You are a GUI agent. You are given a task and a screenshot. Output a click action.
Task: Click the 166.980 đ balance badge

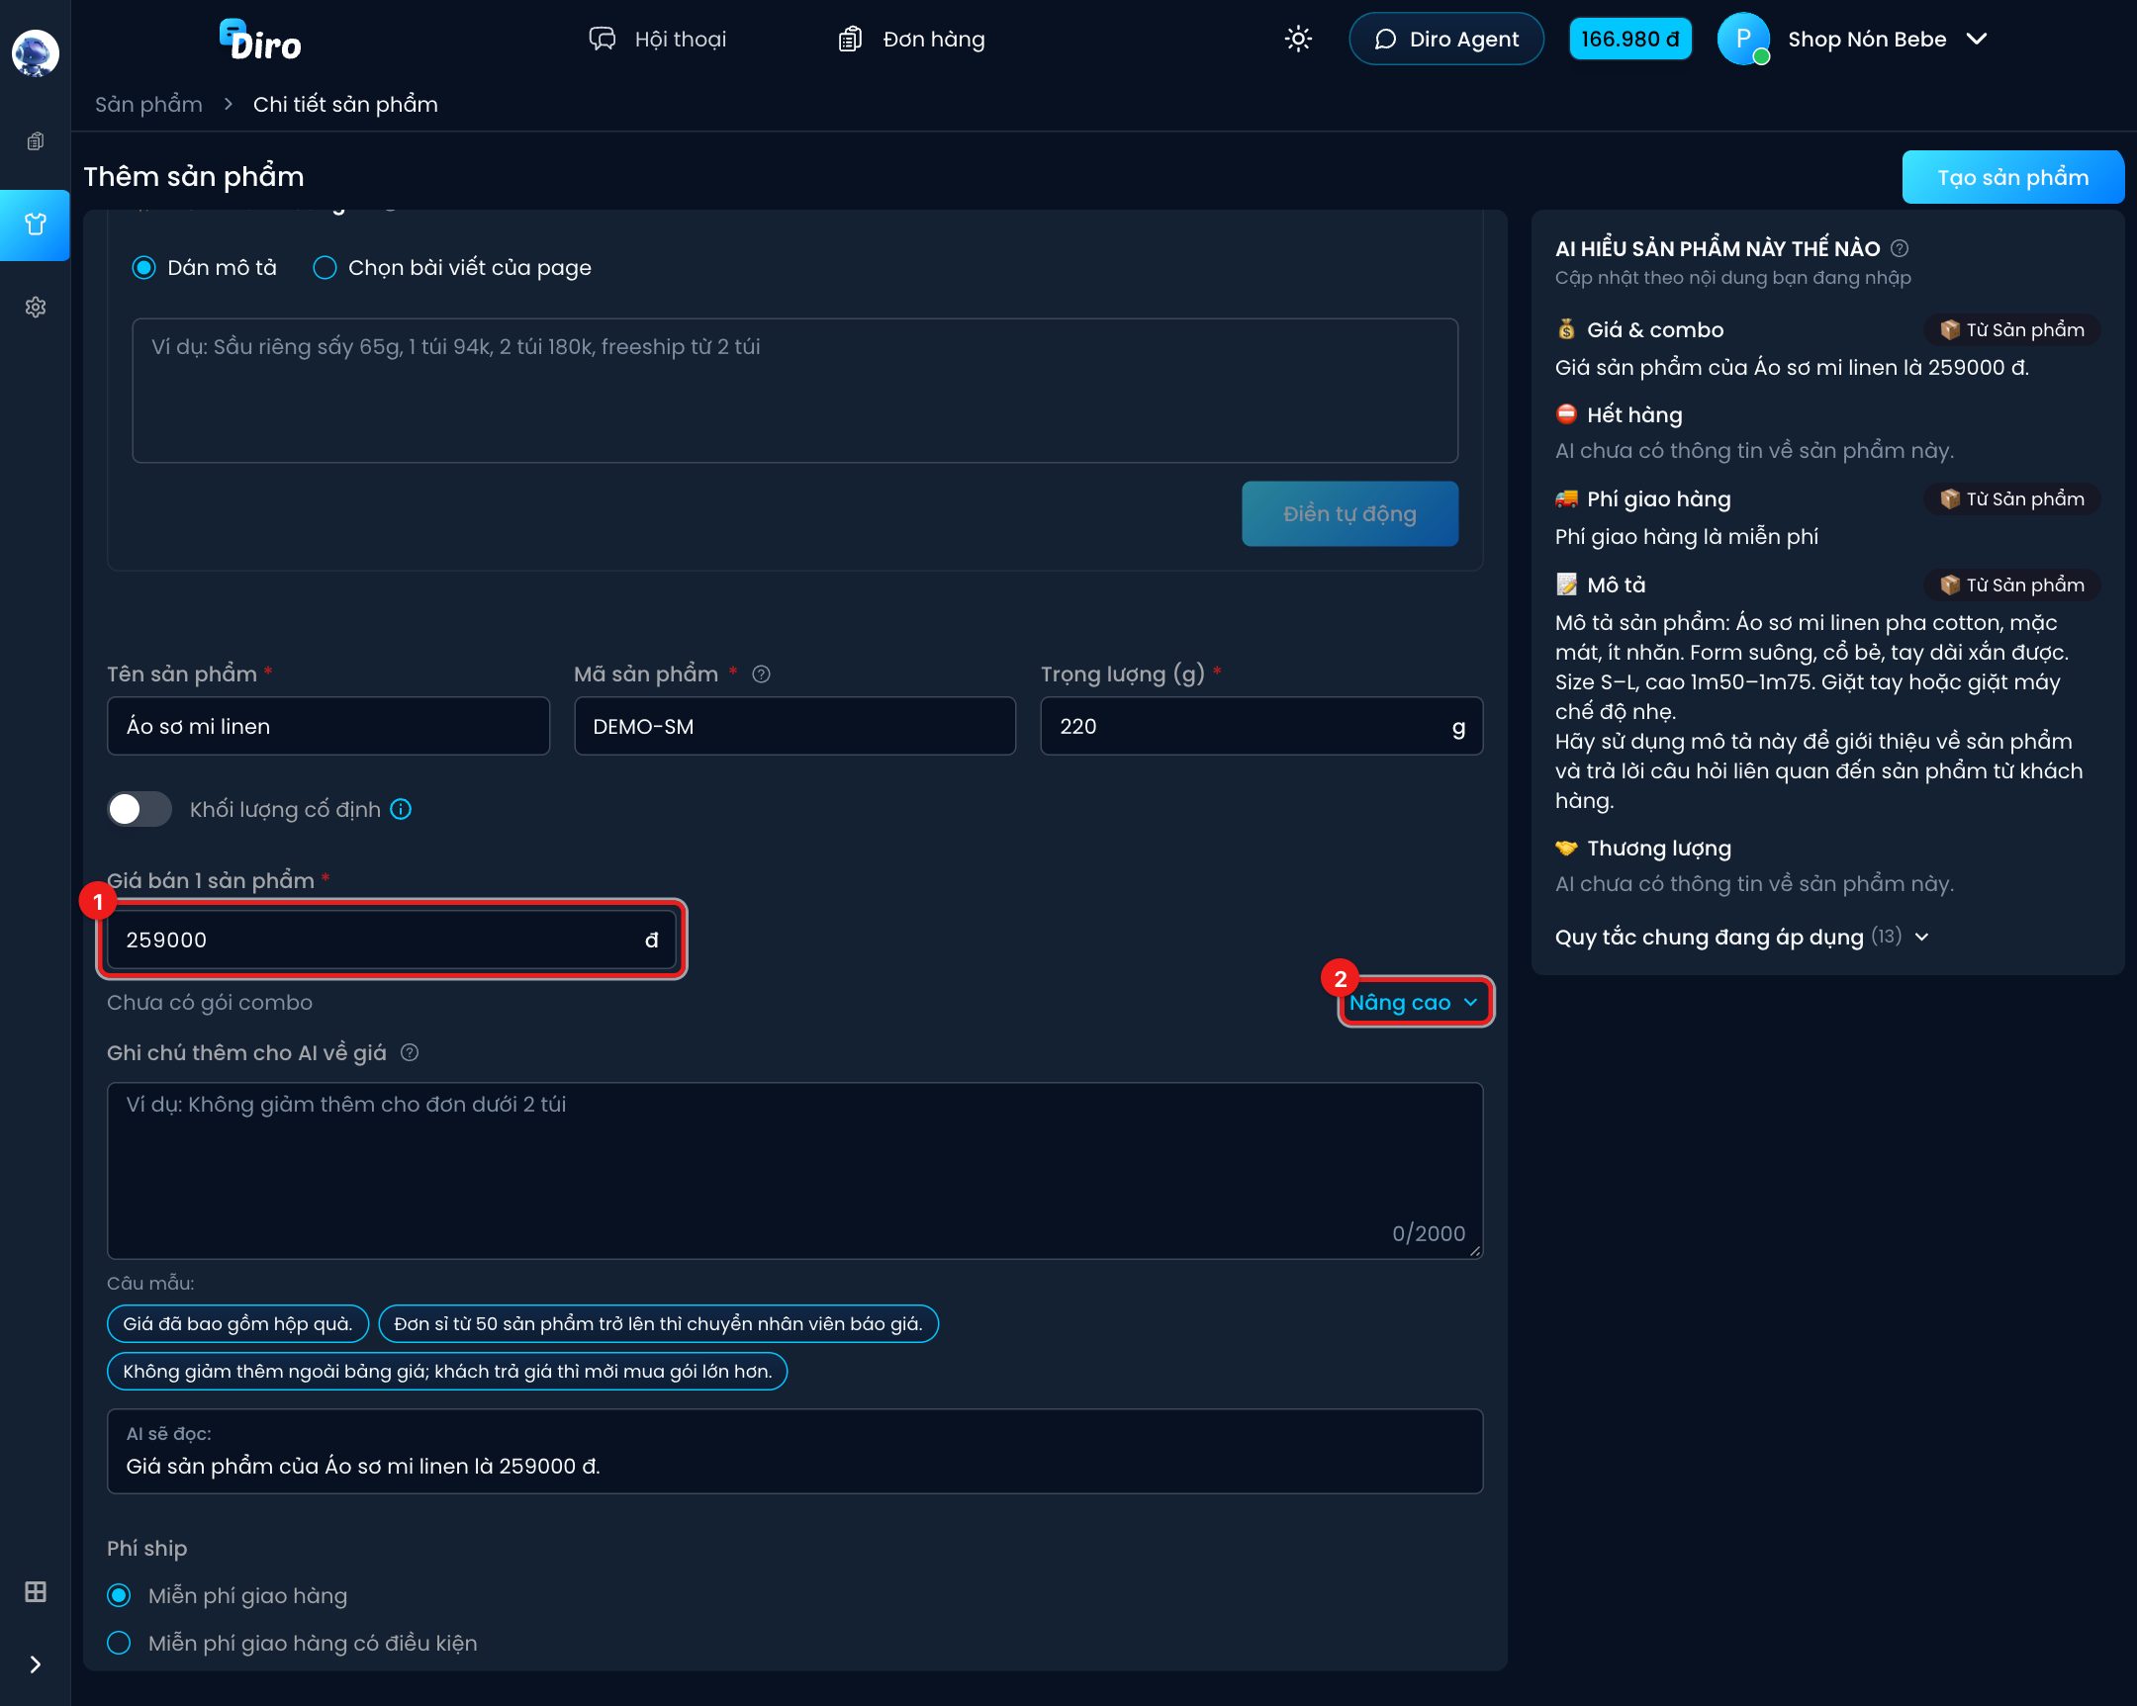click(x=1630, y=39)
